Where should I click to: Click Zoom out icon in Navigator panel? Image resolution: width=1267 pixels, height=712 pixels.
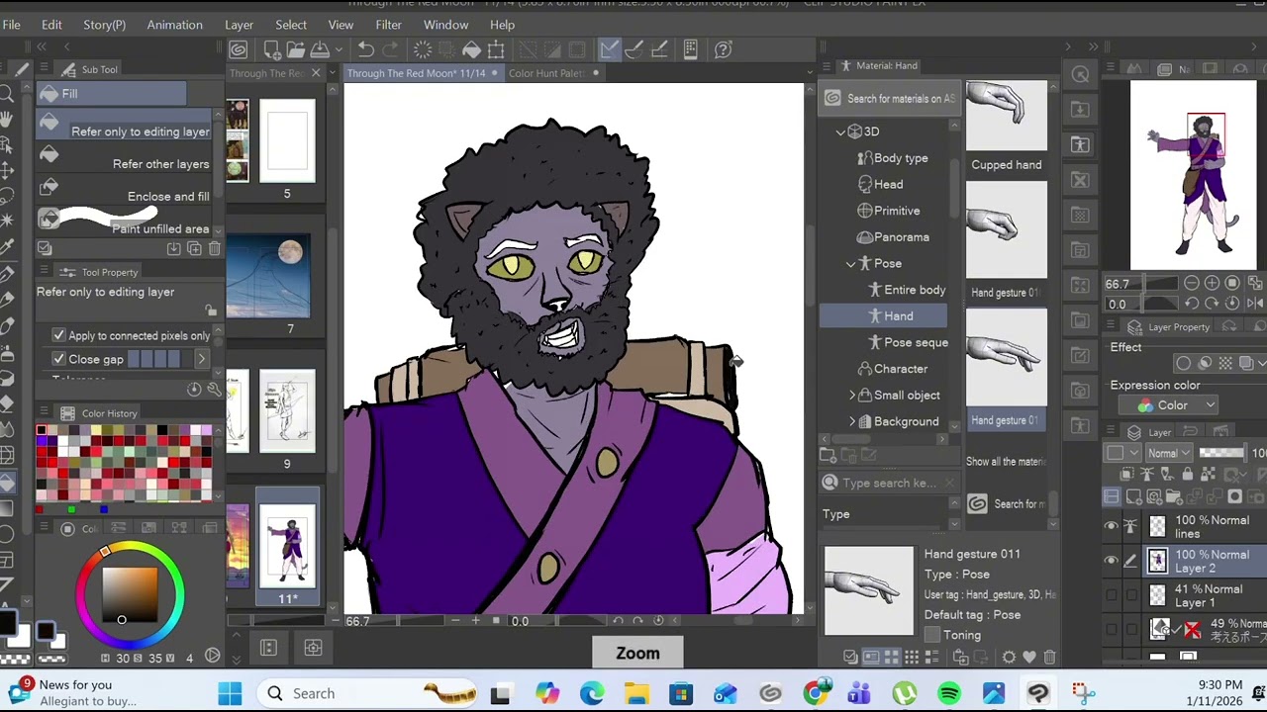(x=1192, y=284)
